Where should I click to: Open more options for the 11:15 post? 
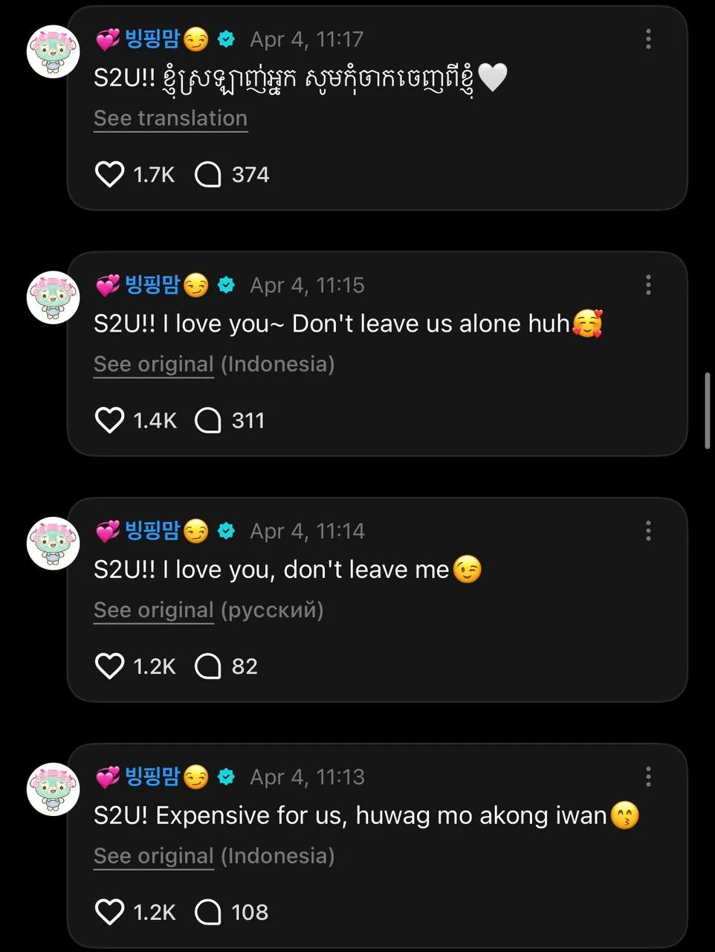[648, 285]
